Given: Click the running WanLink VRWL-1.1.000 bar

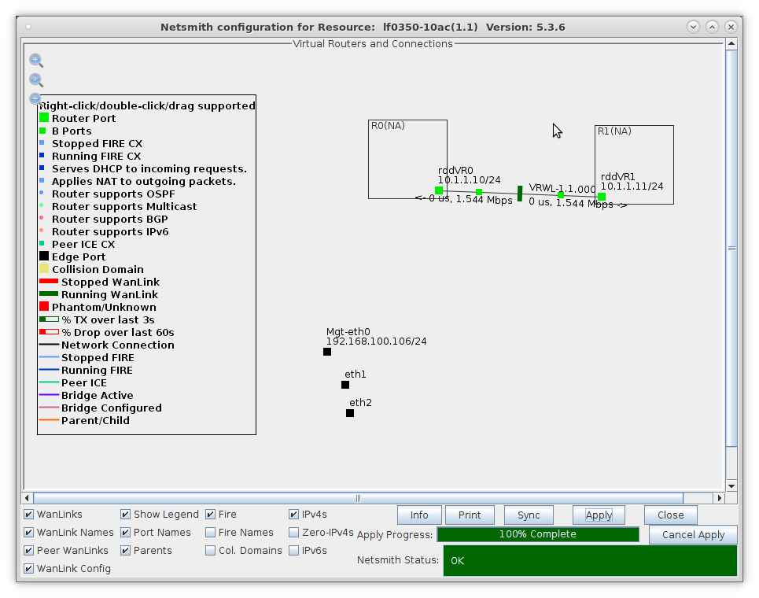Looking at the screenshot, I should pos(520,194).
